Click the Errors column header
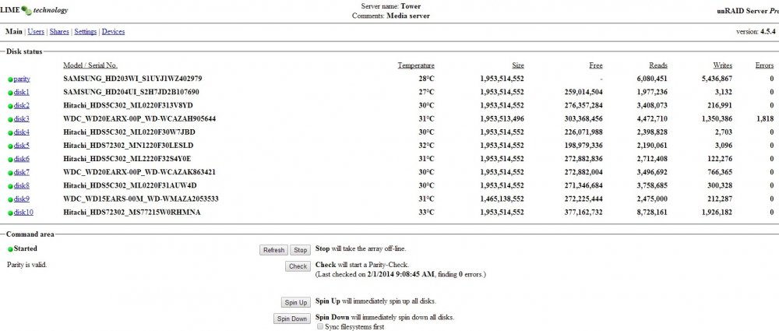Viewport: 779px width, 331px height. [764, 65]
